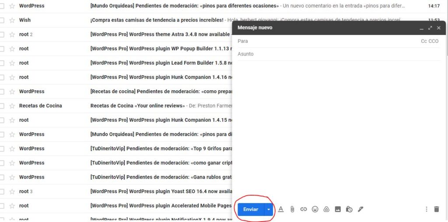
Task: Send the message with the Enviar button
Action: click(x=251, y=209)
